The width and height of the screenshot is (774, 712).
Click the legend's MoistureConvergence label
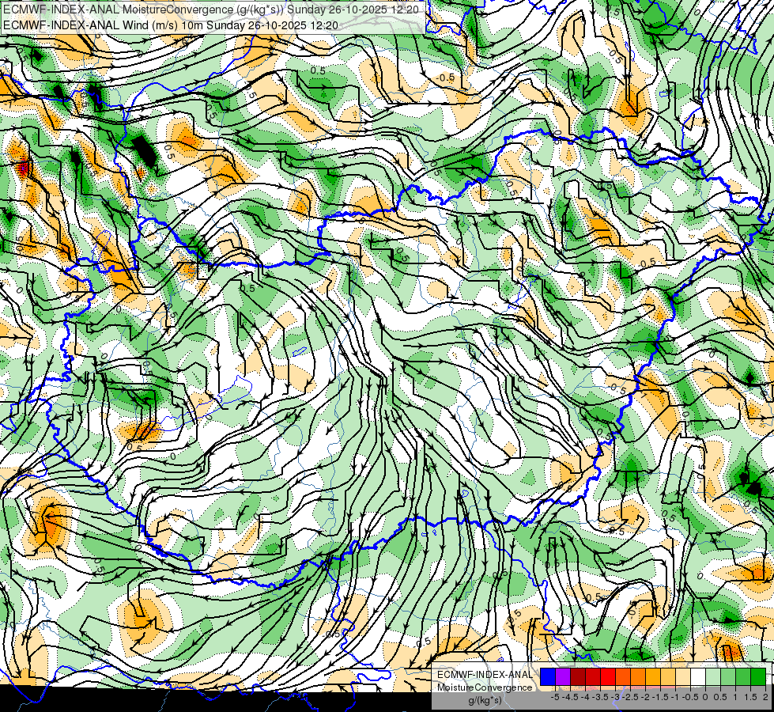tap(485, 687)
